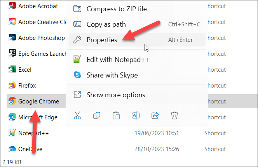Click the Paste clipboard icon
The width and height of the screenshot is (258, 167).
pyautogui.click(x=116, y=115)
